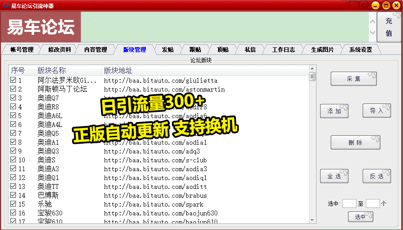The width and height of the screenshot is (403, 230).
Task: Click the forum list scroll-down arrow
Action: tap(312, 220)
